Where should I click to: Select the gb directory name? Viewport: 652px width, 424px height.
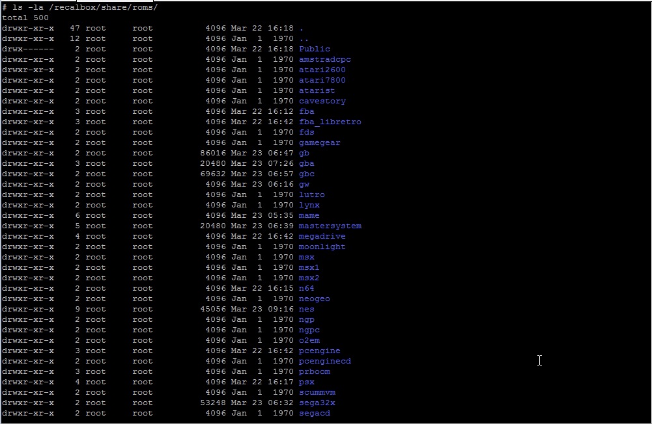coord(304,153)
